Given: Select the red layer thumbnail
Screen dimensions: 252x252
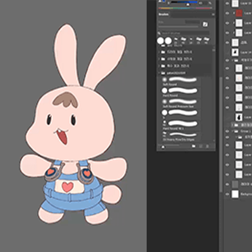Looking at the screenshot, I should click(x=239, y=13).
